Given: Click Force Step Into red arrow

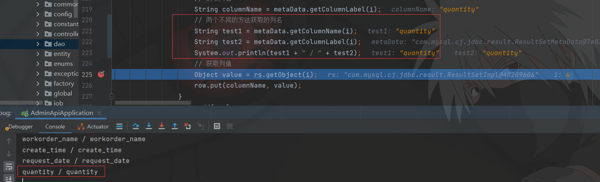Looking at the screenshot, I should tap(162, 126).
